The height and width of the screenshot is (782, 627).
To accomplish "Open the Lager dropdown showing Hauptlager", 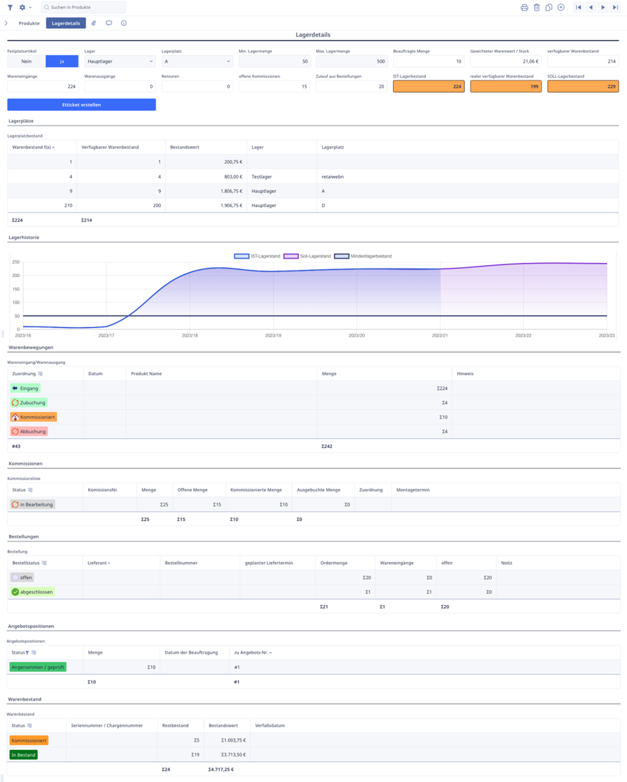I will 120,61.
